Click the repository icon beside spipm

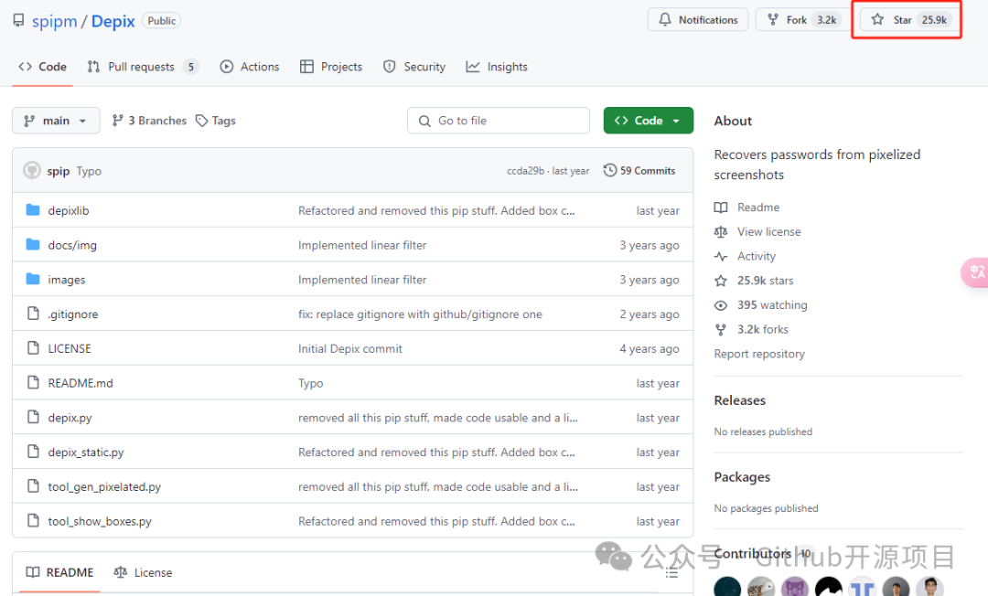tap(19, 21)
